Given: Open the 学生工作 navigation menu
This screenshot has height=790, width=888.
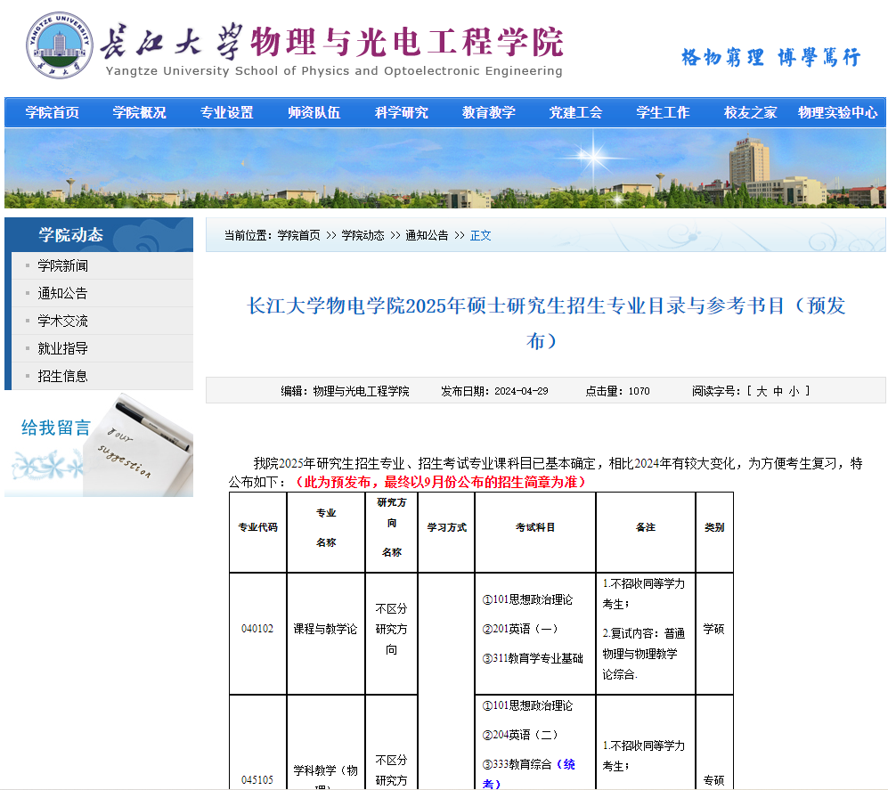Looking at the screenshot, I should click(663, 113).
